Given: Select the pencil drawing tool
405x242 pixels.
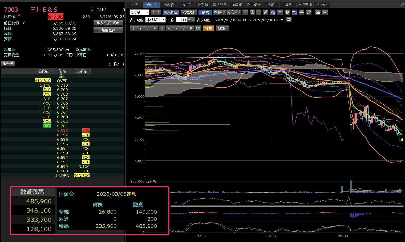Looking at the screenshot, I should (266, 12).
